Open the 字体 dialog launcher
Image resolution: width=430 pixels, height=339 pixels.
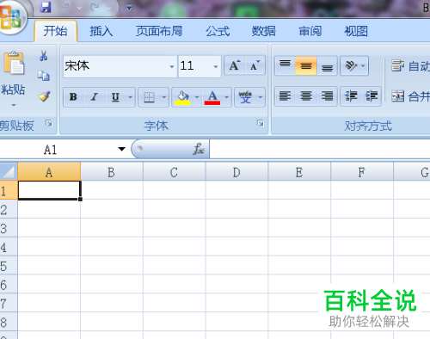pyautogui.click(x=261, y=124)
